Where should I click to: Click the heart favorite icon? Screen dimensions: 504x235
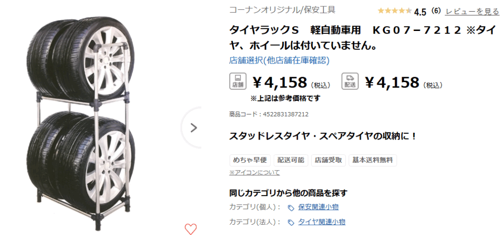tap(190, 229)
